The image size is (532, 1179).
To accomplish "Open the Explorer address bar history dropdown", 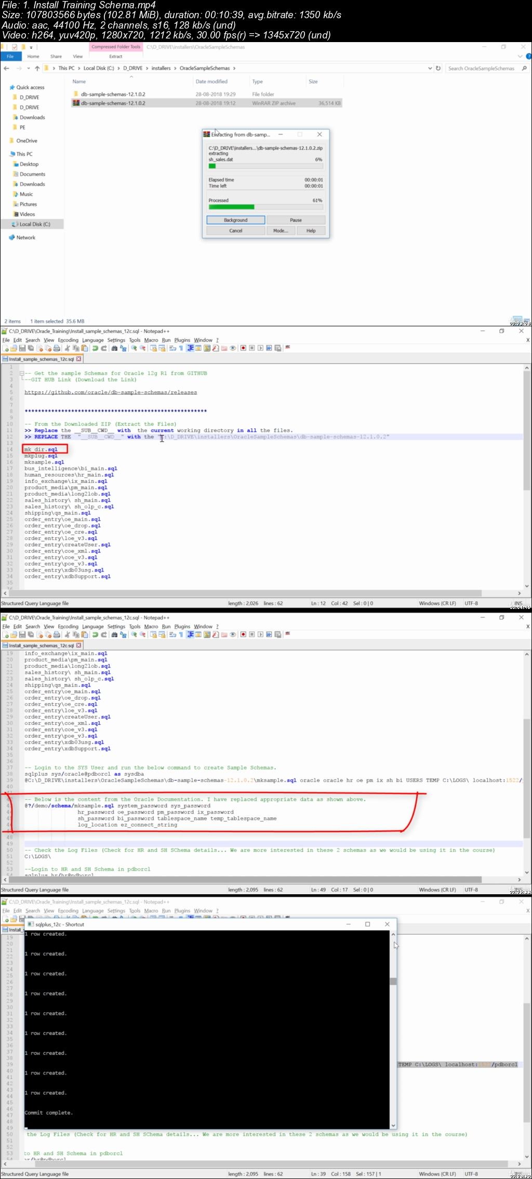I will [430, 68].
